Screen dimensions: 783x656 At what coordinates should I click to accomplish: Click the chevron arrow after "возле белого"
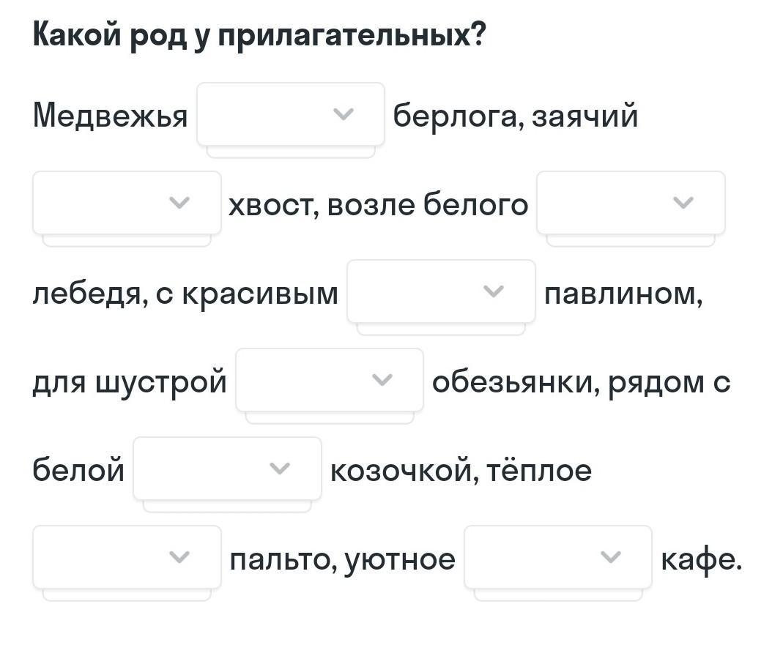click(683, 203)
